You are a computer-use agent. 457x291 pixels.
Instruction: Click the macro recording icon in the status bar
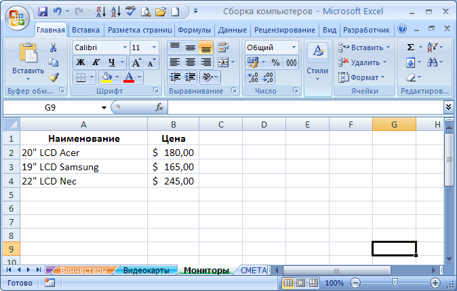(50, 283)
